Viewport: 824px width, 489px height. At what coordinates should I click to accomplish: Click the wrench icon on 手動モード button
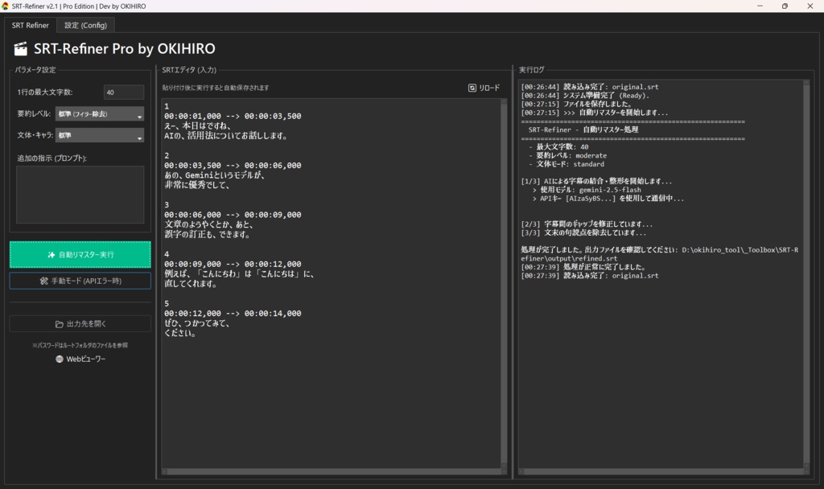click(x=44, y=279)
